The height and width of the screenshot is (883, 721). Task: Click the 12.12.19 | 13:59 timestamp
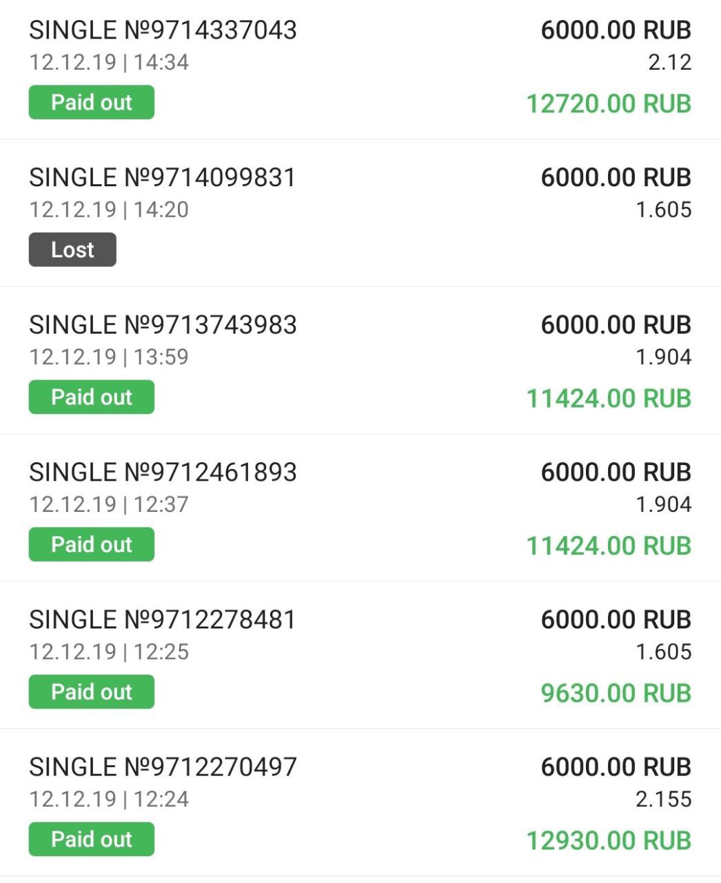point(109,357)
